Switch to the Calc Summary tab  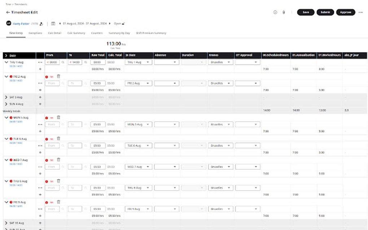[x=76, y=33]
